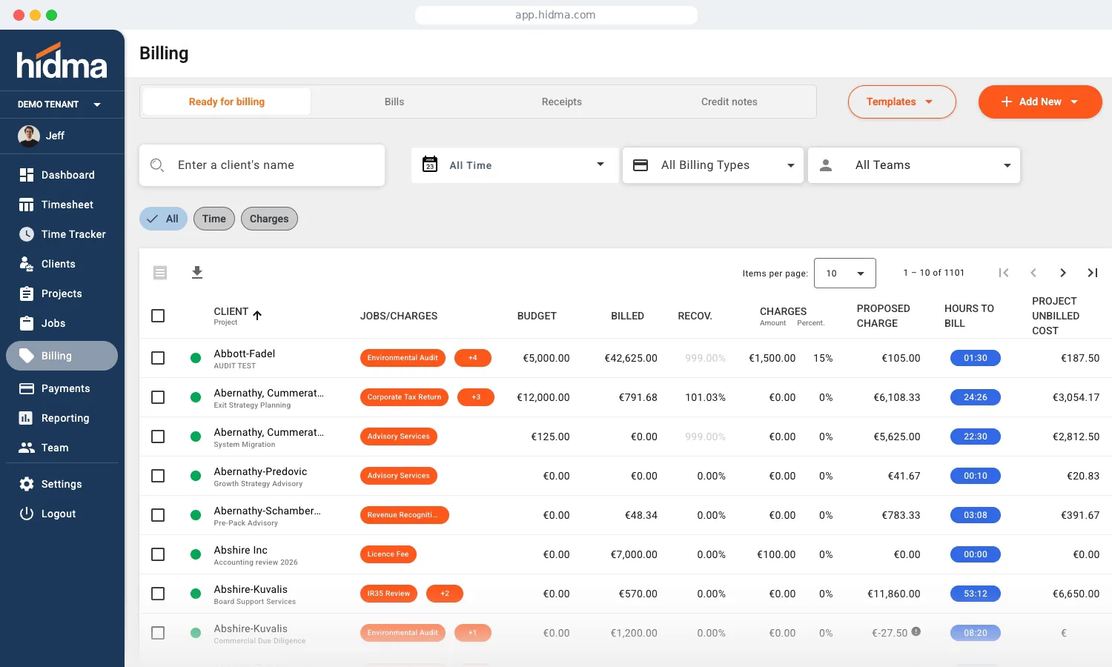Screen dimensions: 1112x667
Task: Click the +4 badge in Abbott-Fadel row
Action: (x=473, y=358)
